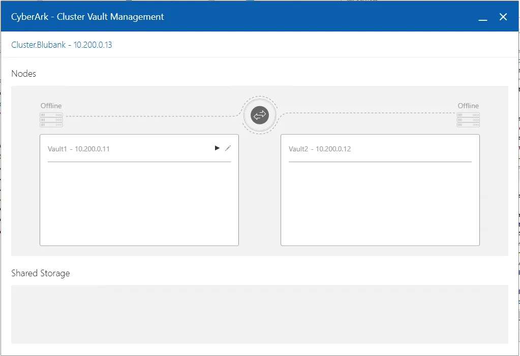This screenshot has width=520, height=356.
Task: Close the Cluster Vault Management window
Action: click(x=503, y=17)
